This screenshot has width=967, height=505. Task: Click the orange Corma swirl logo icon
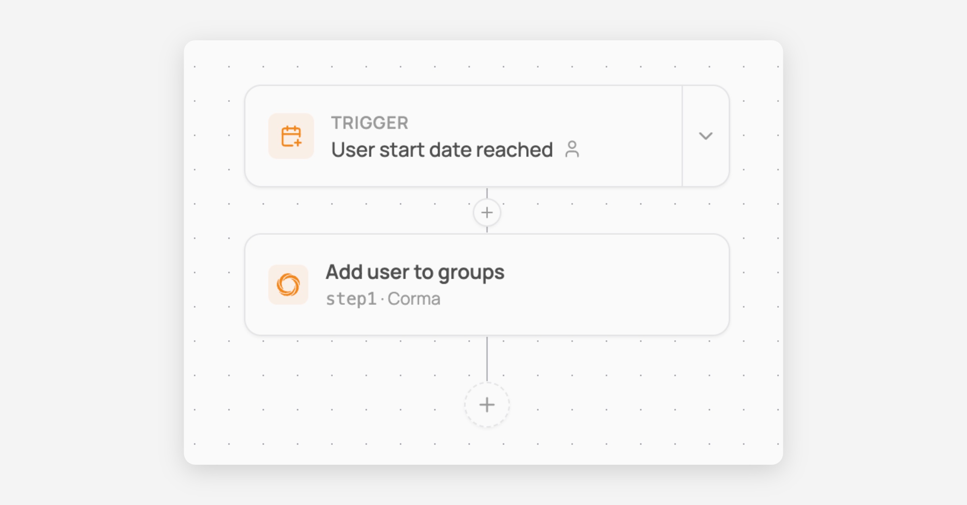tap(288, 285)
